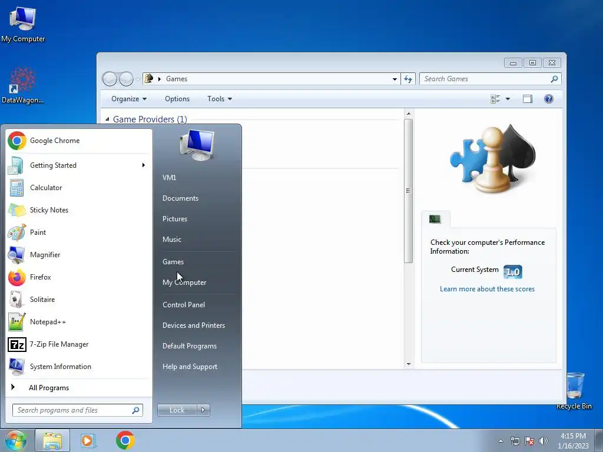Open Documents from Start menu
The height and width of the screenshot is (452, 603).
tap(180, 198)
